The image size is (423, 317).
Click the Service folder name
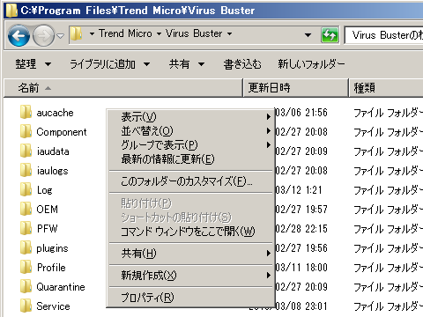[53, 306]
